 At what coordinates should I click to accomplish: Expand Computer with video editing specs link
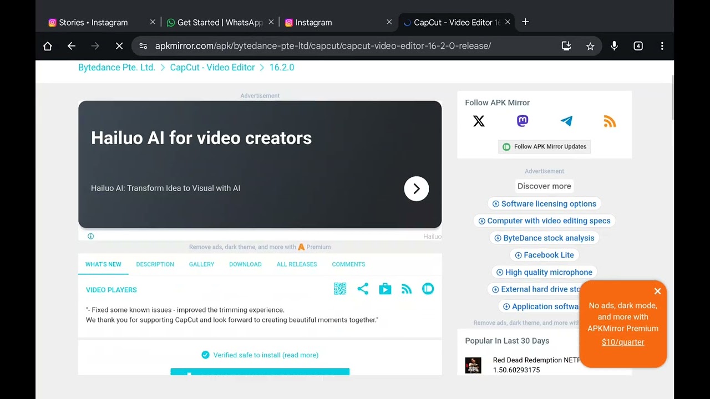coord(544,221)
